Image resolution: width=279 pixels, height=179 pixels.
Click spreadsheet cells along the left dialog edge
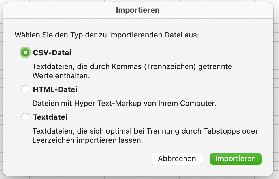click(x=1, y=89)
